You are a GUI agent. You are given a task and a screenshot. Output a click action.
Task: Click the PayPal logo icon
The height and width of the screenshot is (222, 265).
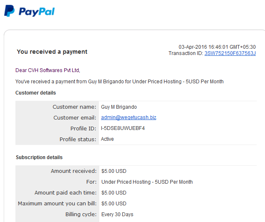9,11
